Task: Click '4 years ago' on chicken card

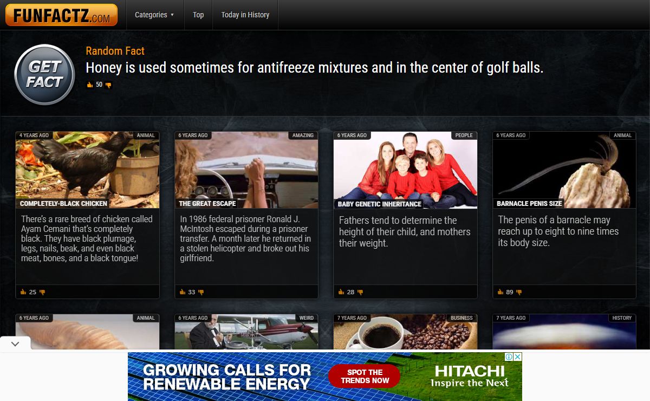Action: tap(34, 135)
